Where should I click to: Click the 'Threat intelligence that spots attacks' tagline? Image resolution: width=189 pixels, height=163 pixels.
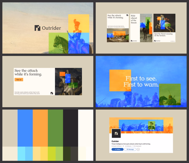[131, 144]
